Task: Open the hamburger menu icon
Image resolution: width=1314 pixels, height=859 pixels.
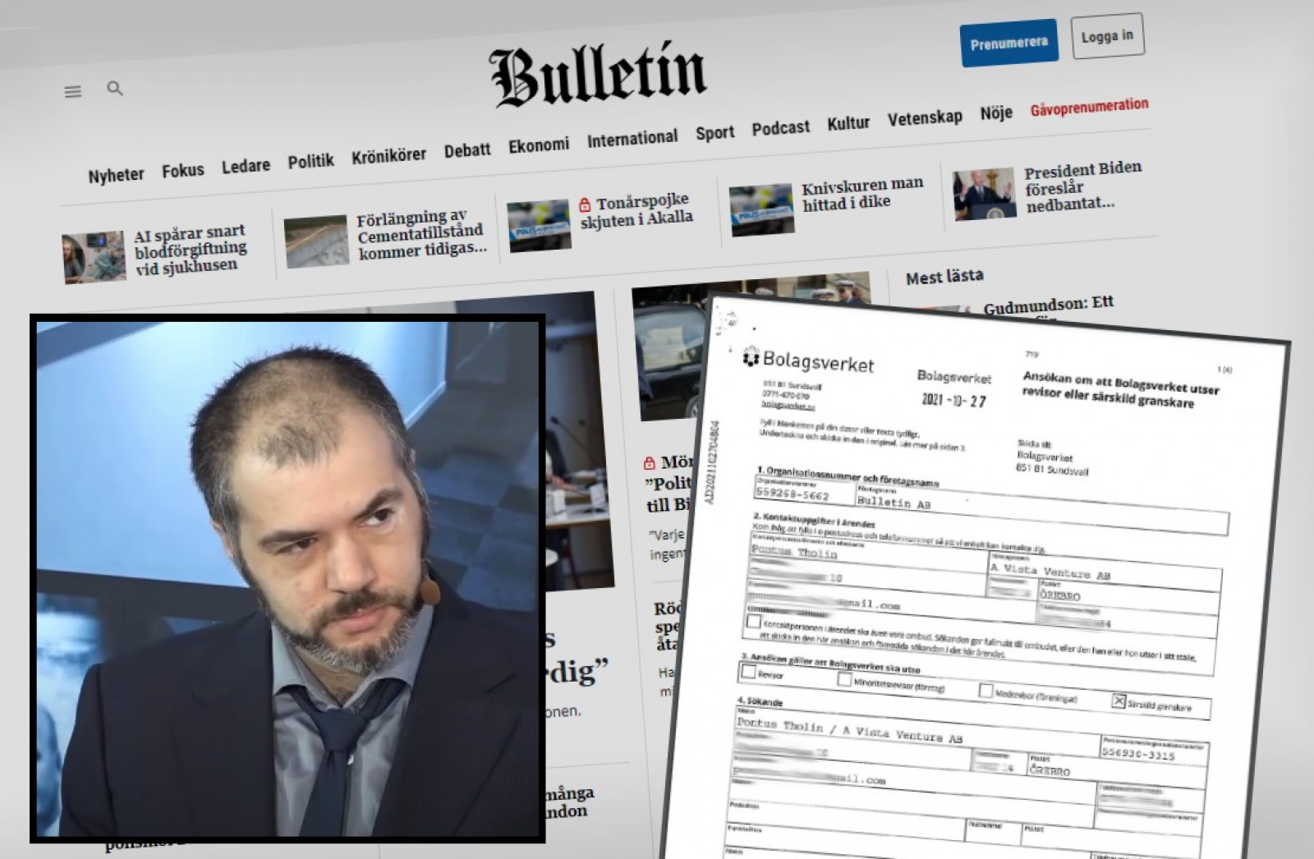Action: point(73,91)
